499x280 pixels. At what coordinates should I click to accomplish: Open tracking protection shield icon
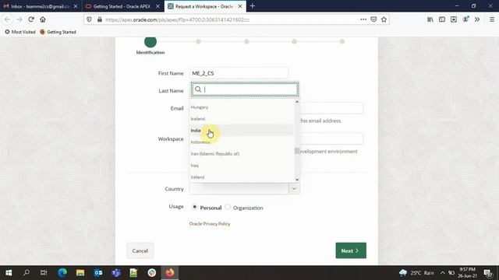(x=89, y=19)
